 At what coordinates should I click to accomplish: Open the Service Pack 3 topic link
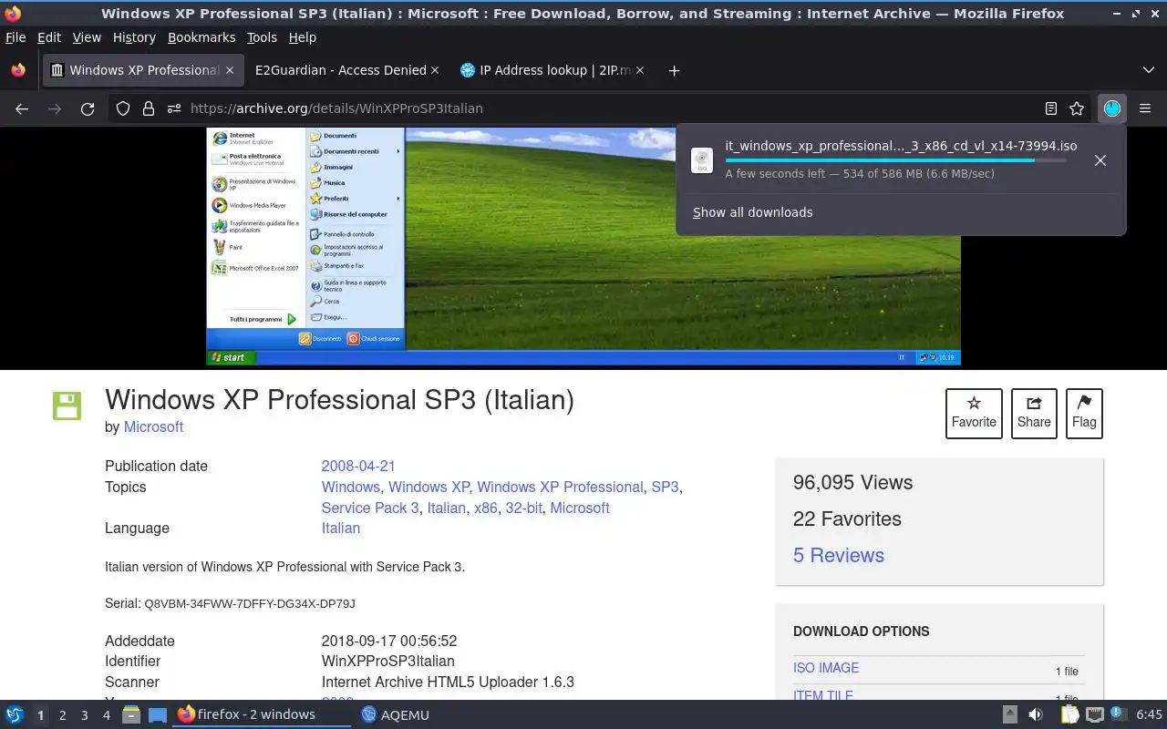tap(370, 508)
